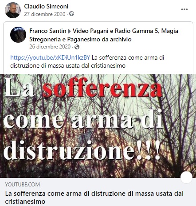Open Franco Santin's profile name
This screenshot has height=206, width=196.
48,31
